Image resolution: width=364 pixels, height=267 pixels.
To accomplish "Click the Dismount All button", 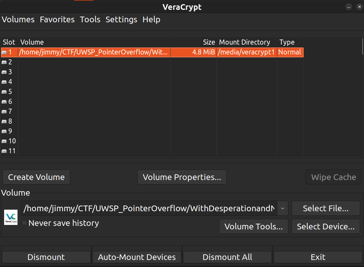I will [x=227, y=257].
